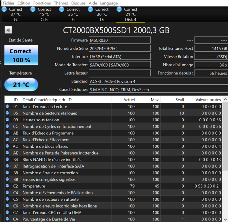Image resolution: width=228 pixels, height=222 pixels.
Task: Click the Disk 4 status orb
Action: (x=119, y=9)
